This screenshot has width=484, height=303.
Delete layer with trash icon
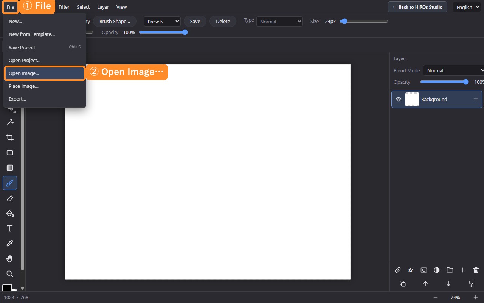476,270
